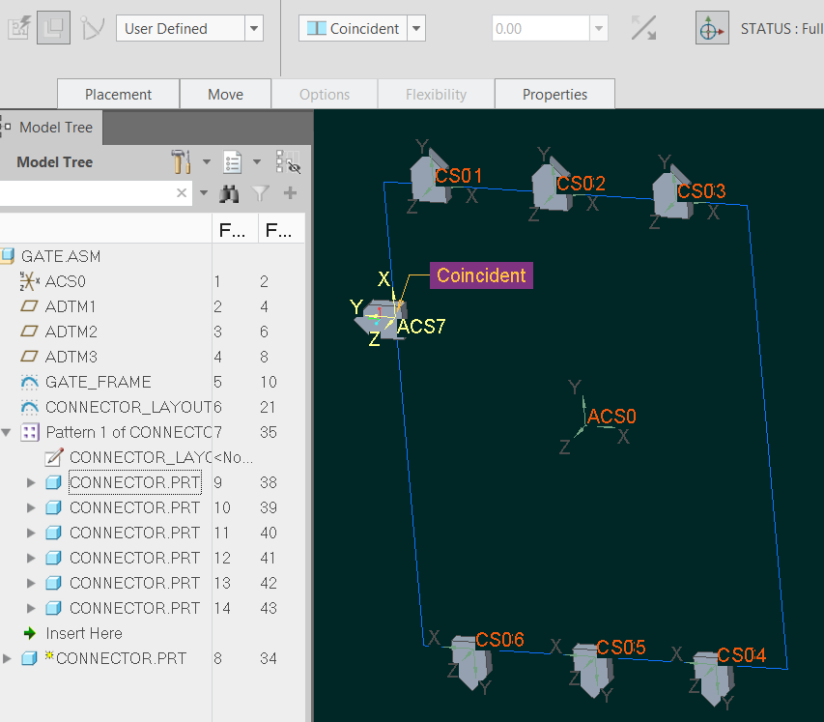
Task: Clear the model tree search field
Action: click(x=182, y=194)
